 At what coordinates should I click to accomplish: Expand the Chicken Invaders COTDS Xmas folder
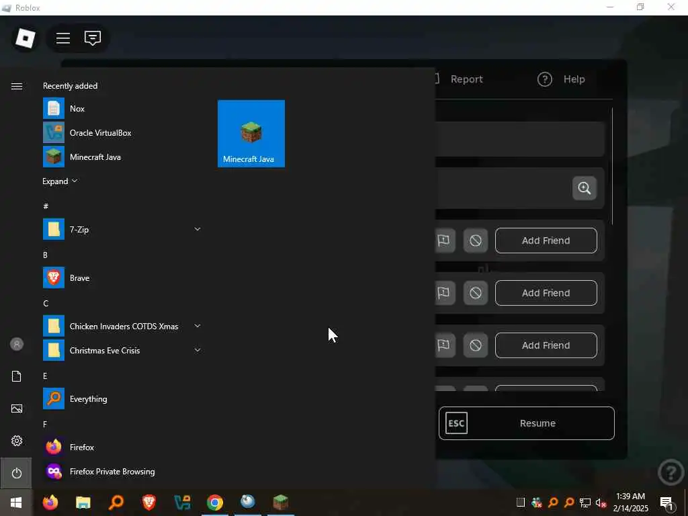tap(122, 326)
